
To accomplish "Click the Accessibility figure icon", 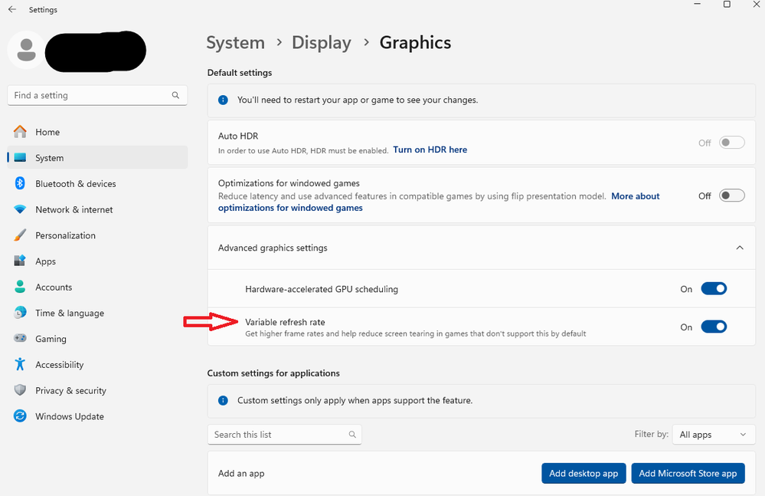I will click(x=20, y=364).
